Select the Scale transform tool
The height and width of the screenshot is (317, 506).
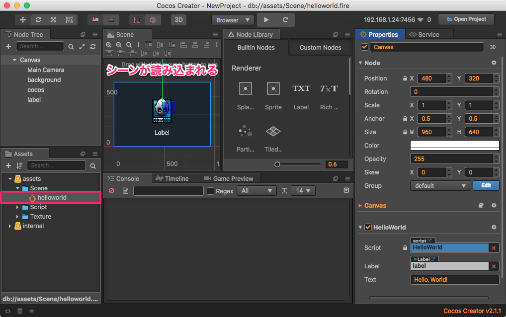(54, 20)
